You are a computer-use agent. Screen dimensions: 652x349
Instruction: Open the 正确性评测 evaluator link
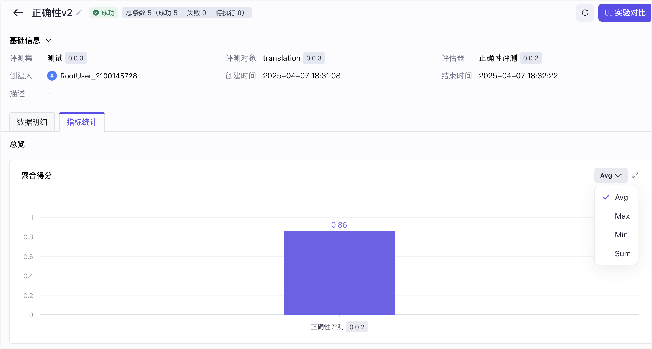click(498, 58)
